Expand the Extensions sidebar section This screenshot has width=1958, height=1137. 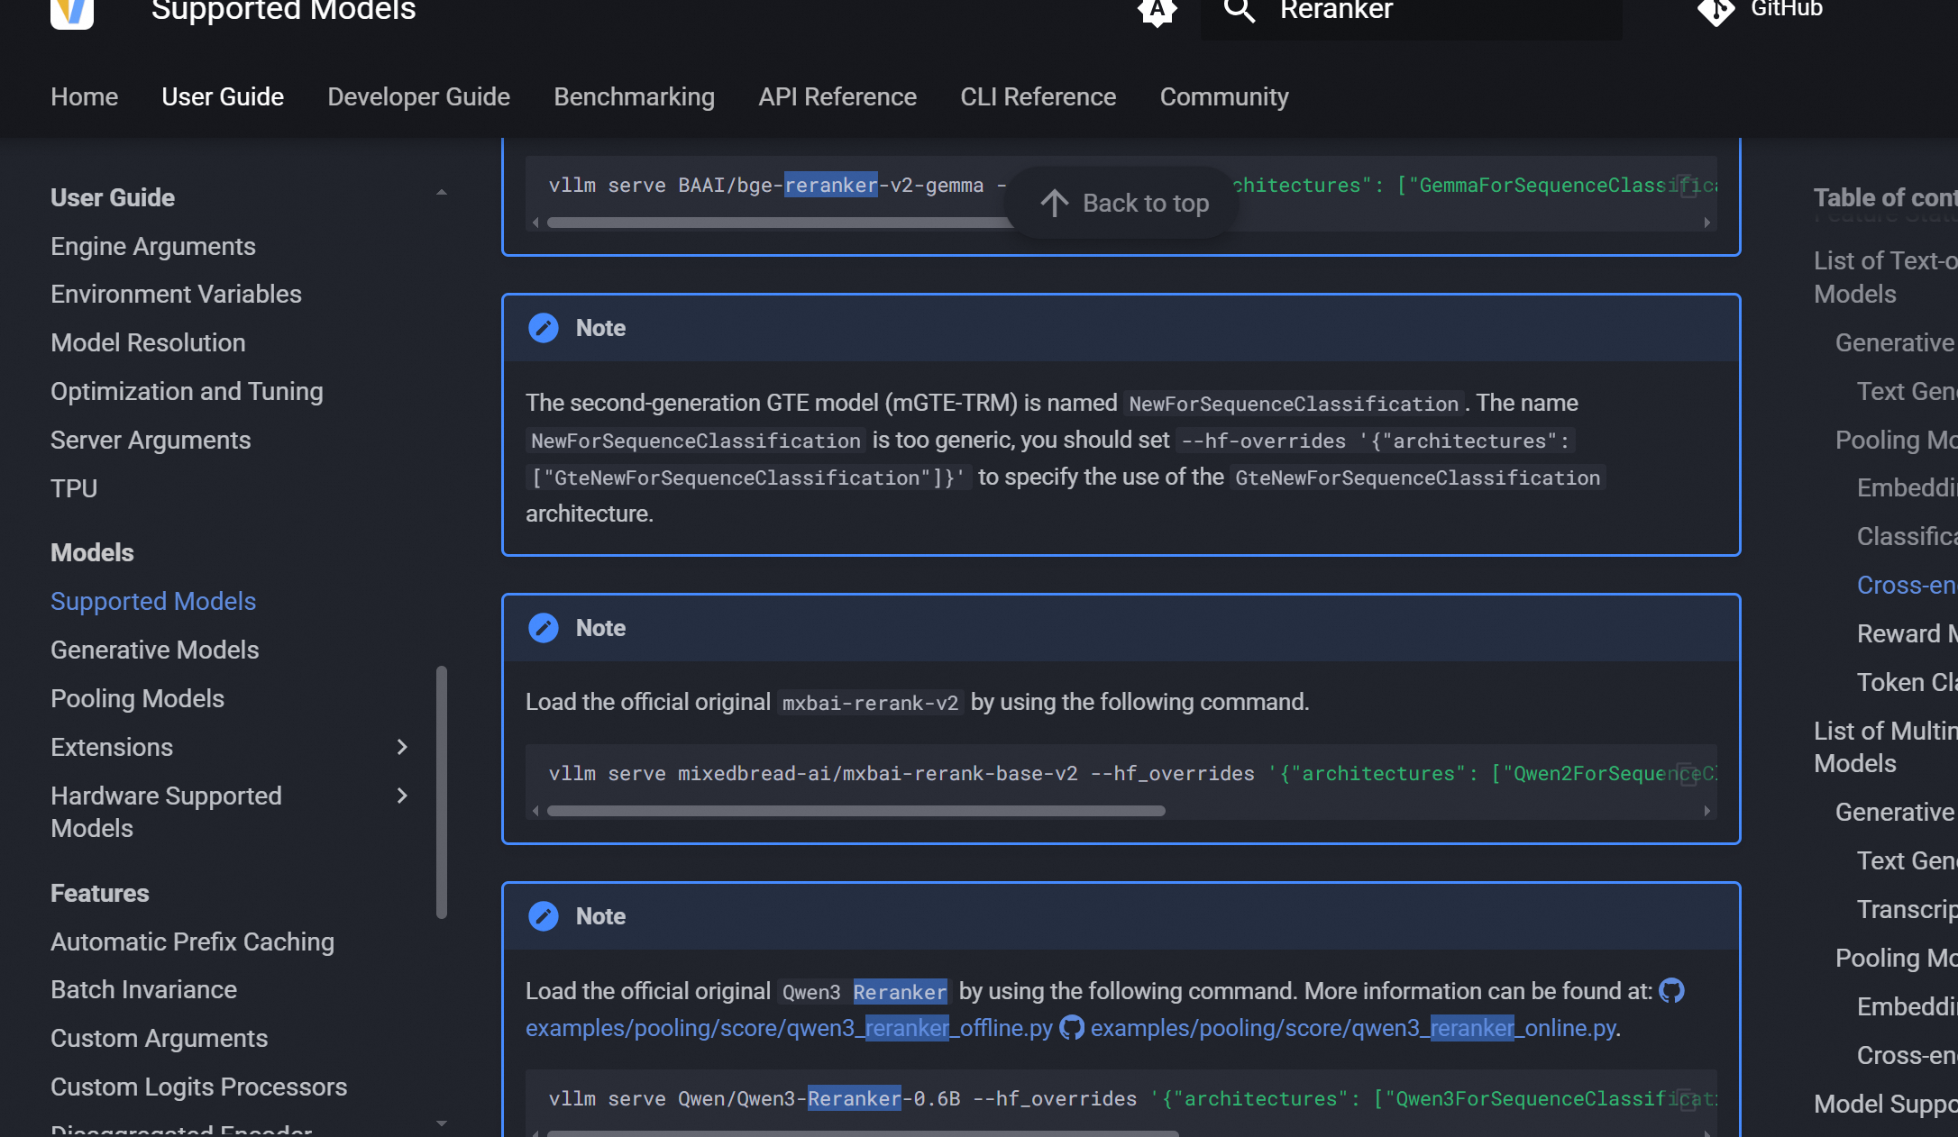coord(402,747)
